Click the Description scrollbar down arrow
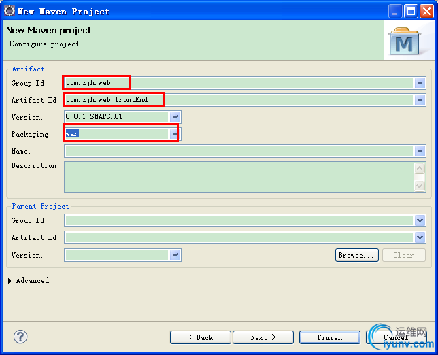 pyautogui.click(x=419, y=186)
